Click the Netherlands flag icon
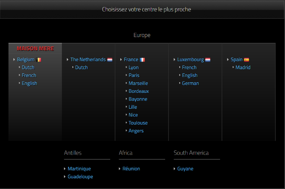This screenshot has height=189, width=285. (x=109, y=60)
